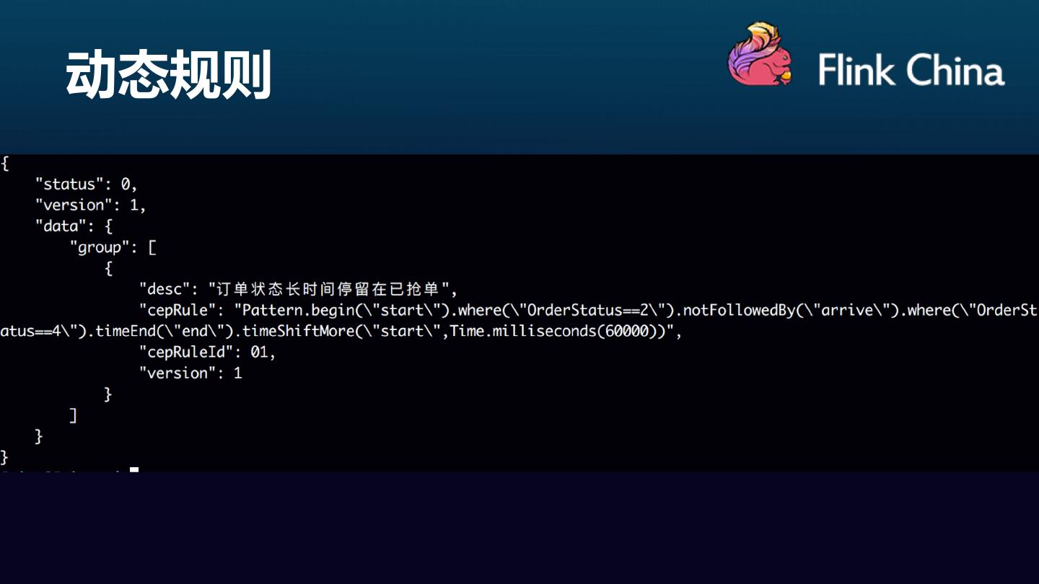Click the "version": 1 line under status
Viewport: 1039px width, 584px height.
(x=91, y=205)
